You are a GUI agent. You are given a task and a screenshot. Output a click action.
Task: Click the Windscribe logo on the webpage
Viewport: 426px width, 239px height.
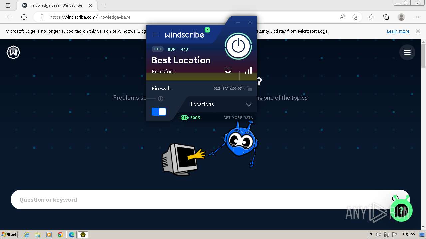[13, 52]
